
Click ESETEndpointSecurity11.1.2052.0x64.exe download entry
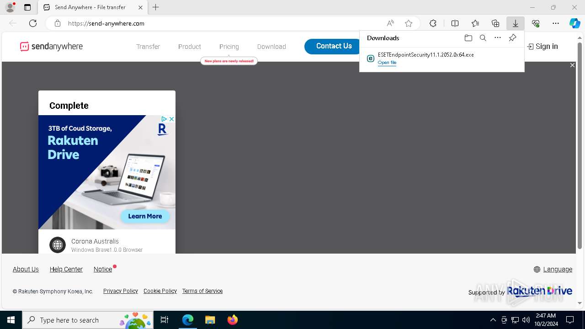click(441, 58)
